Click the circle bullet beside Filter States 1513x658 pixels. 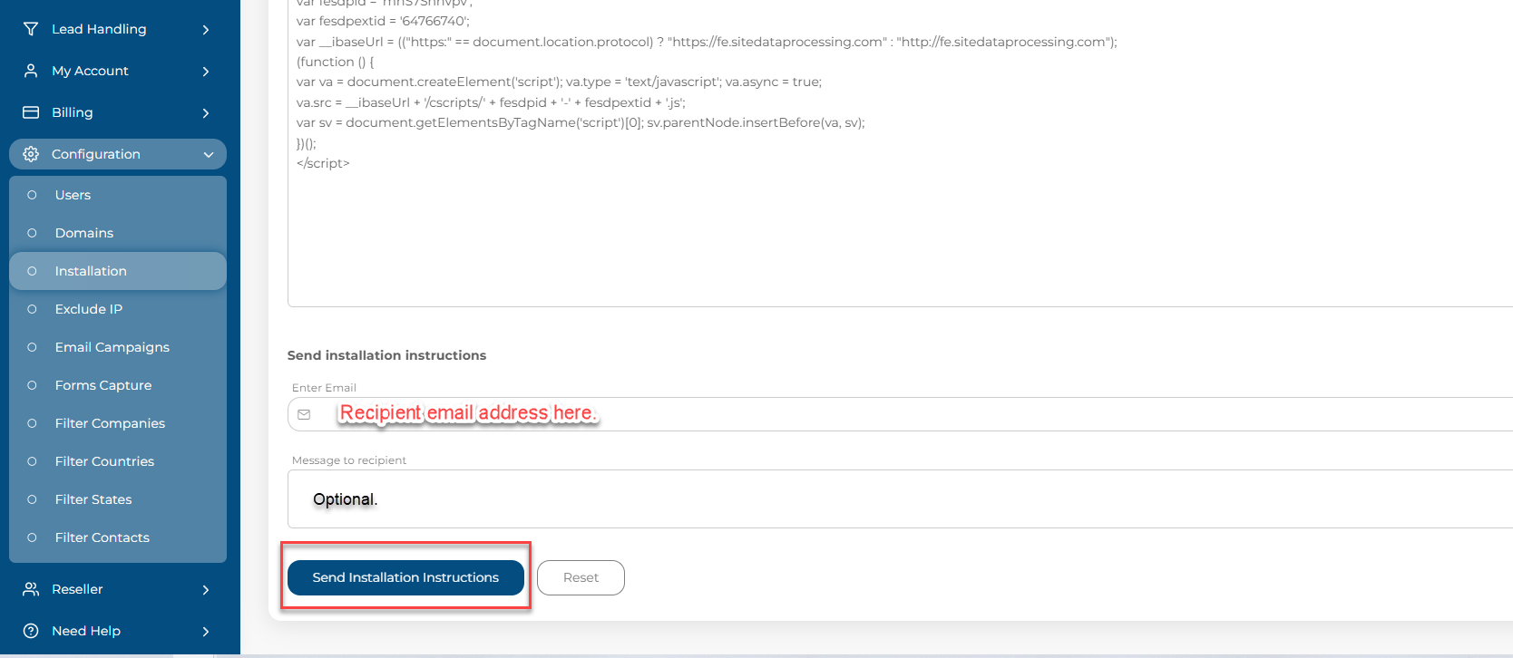pos(32,499)
